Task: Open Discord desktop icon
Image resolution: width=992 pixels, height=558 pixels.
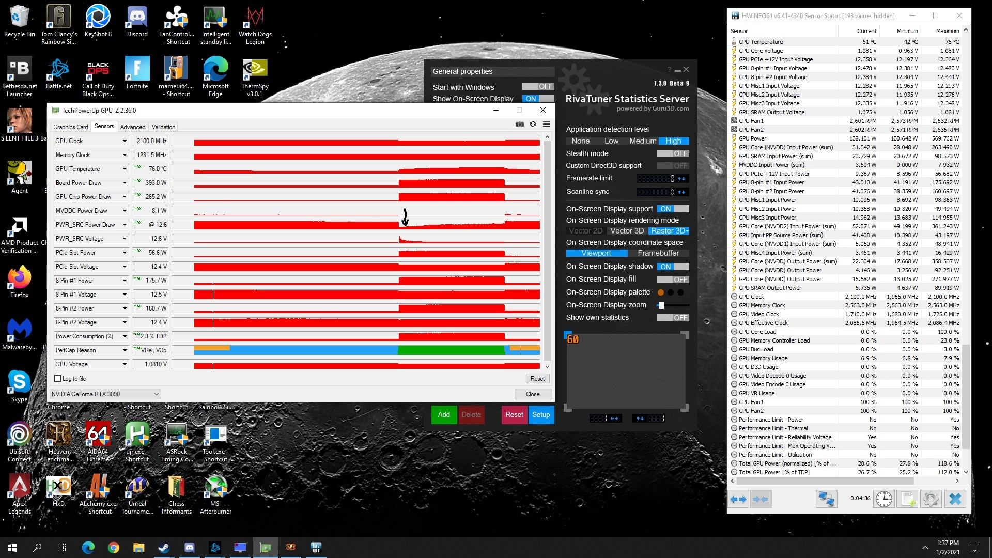Action: coord(137,22)
